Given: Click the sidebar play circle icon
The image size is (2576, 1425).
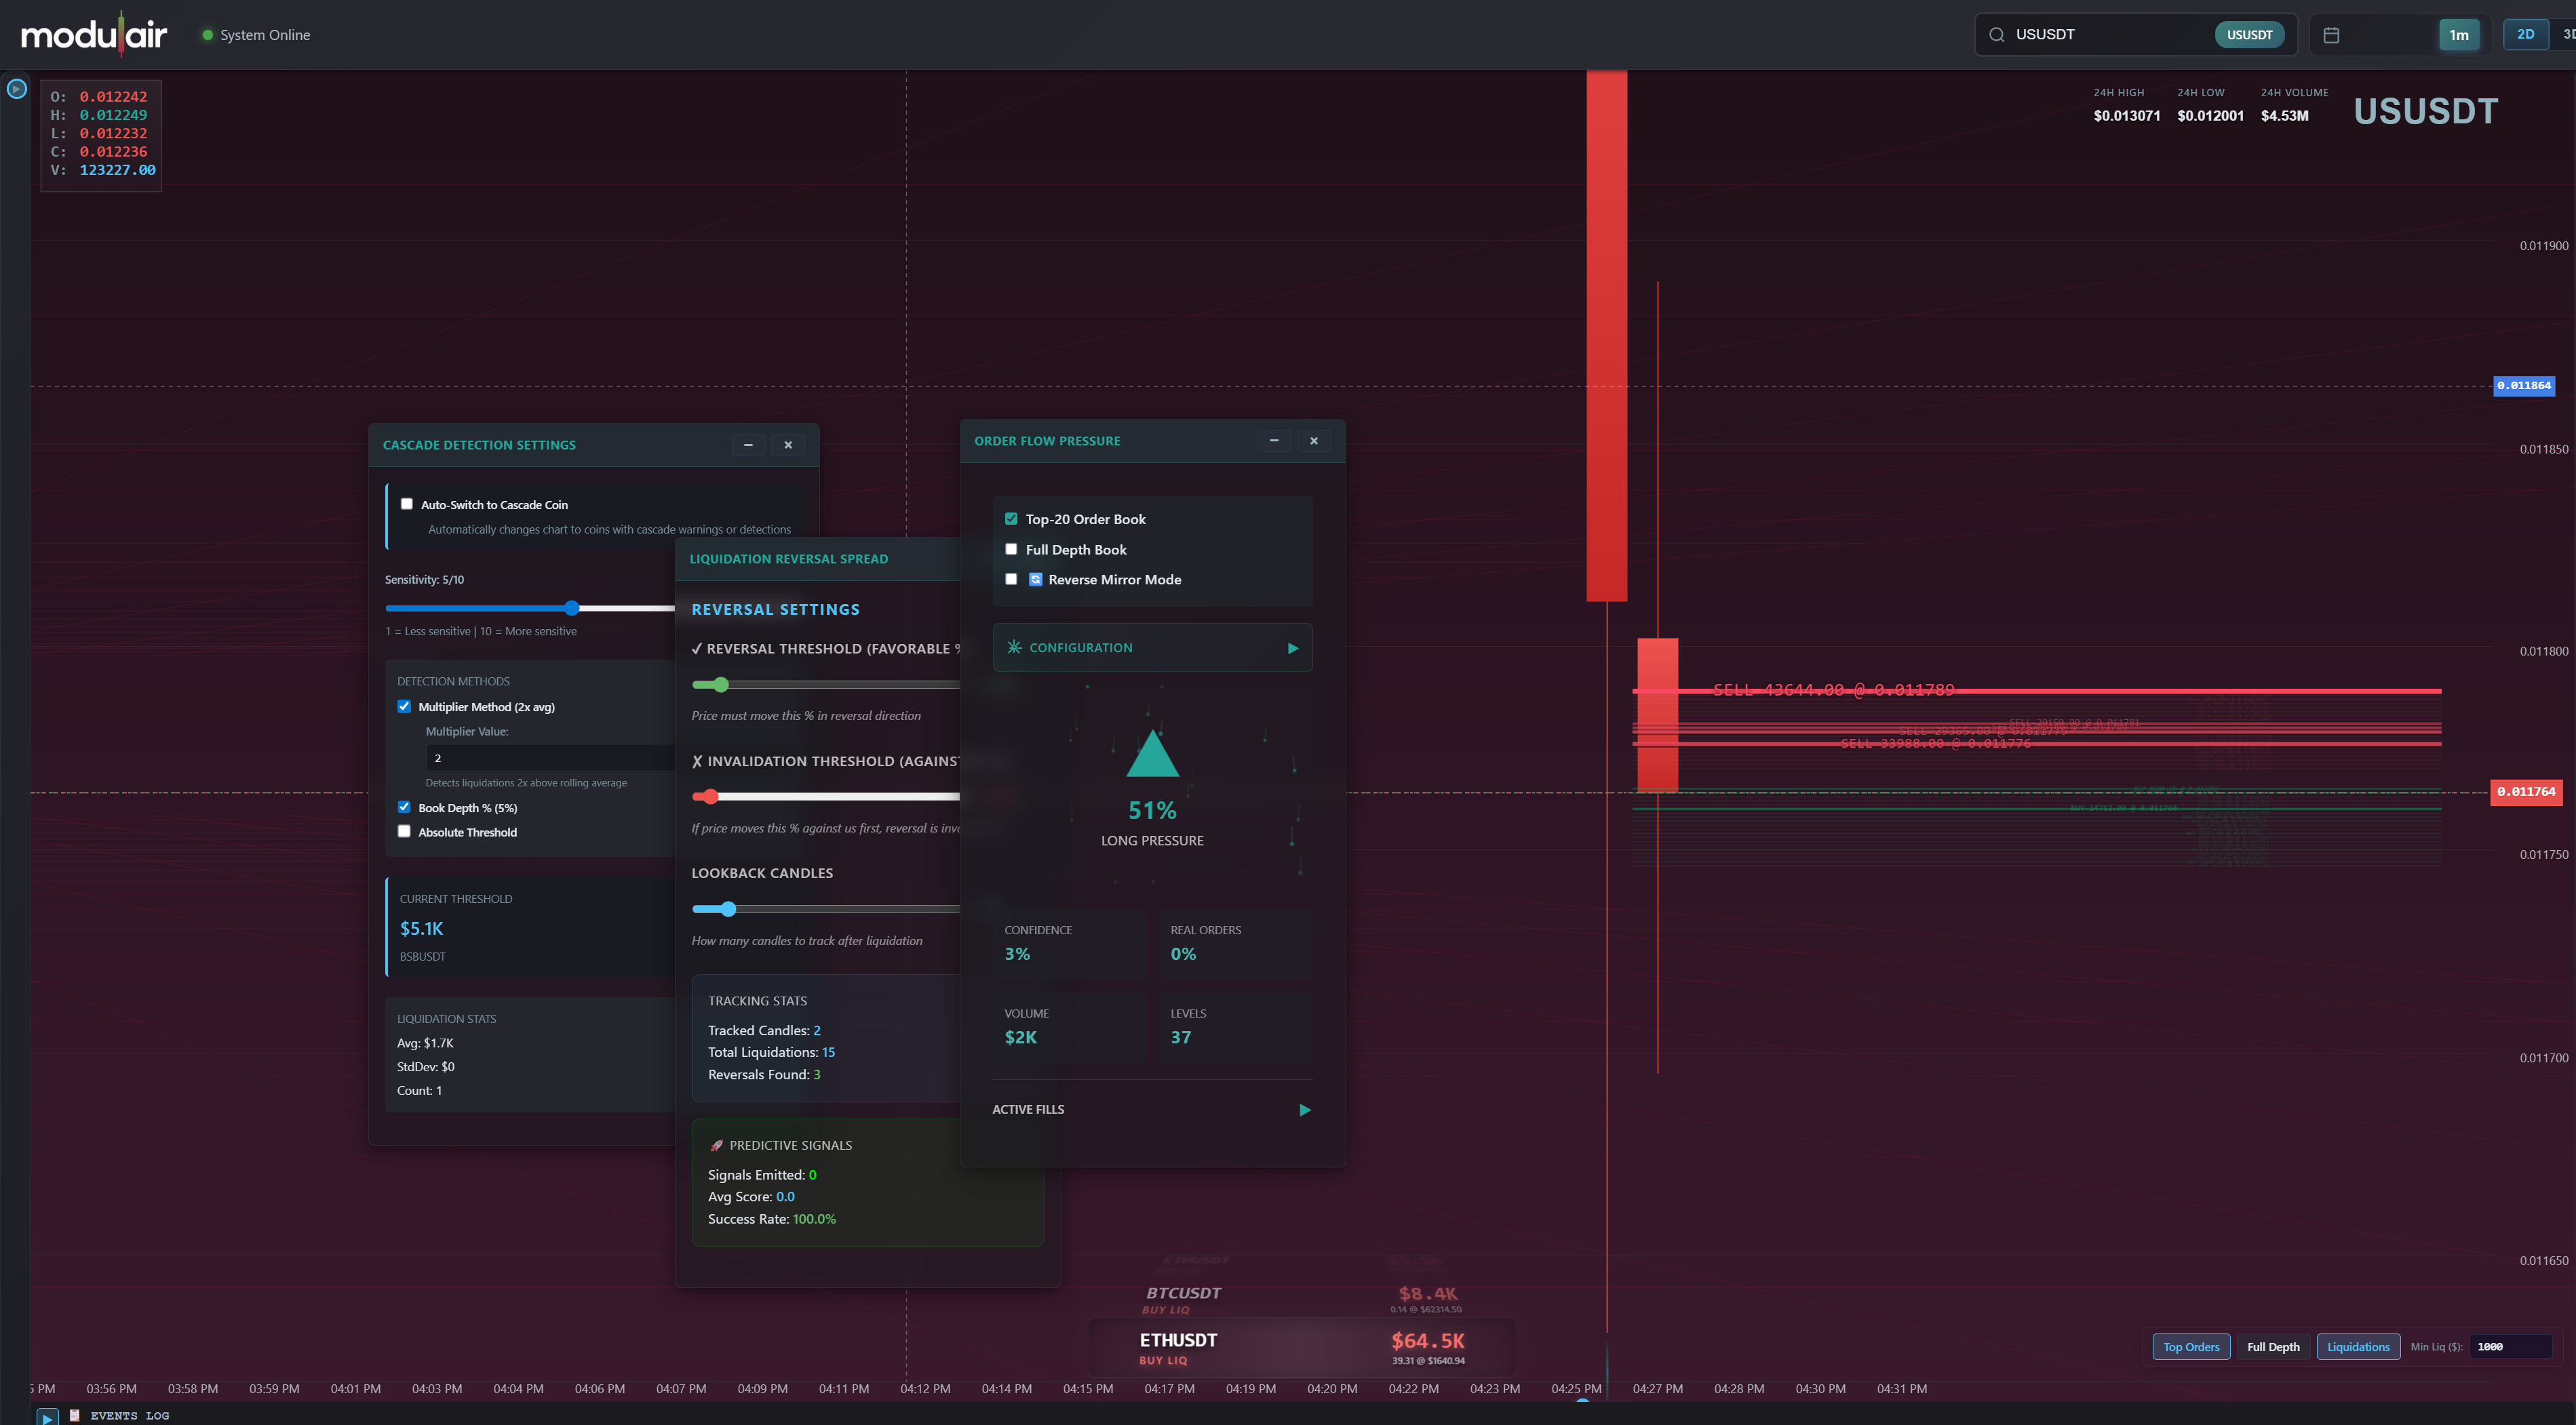Looking at the screenshot, I should coord(16,89).
